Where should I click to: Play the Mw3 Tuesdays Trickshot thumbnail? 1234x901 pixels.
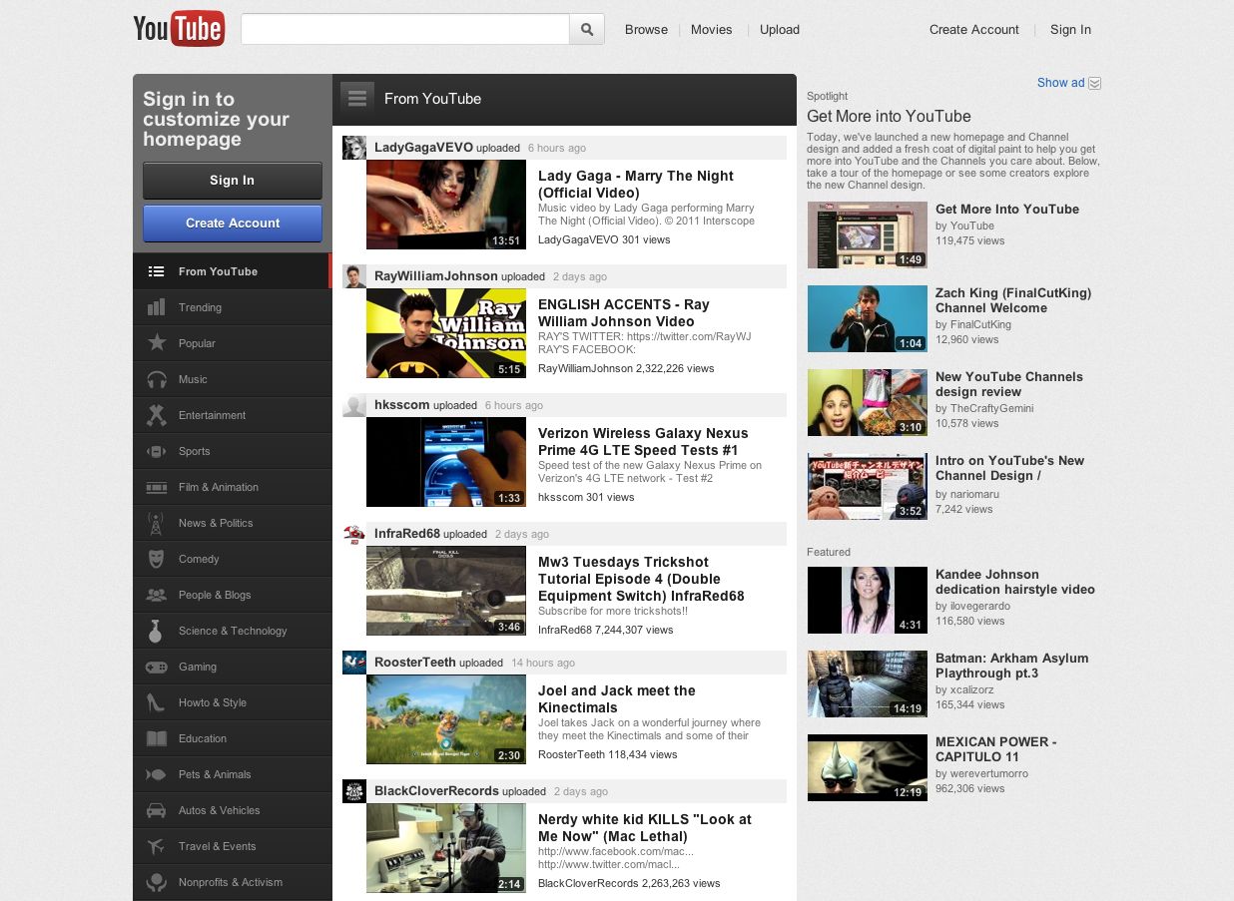coord(446,591)
